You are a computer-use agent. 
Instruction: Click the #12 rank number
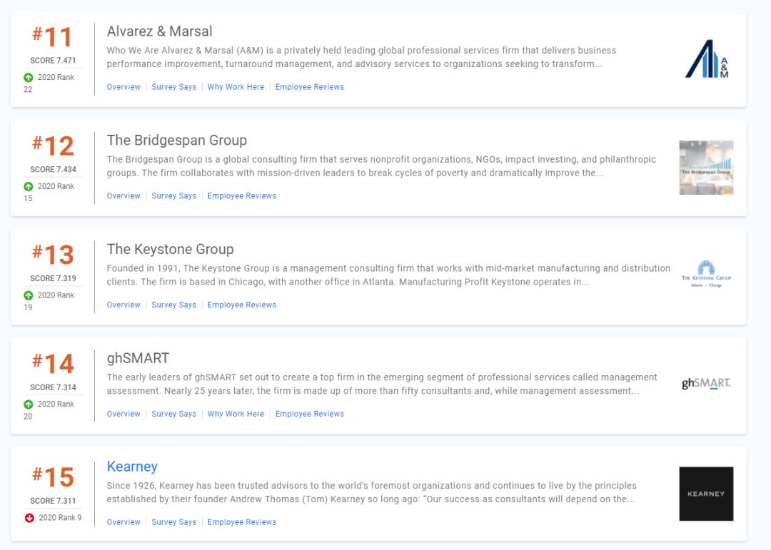click(53, 146)
